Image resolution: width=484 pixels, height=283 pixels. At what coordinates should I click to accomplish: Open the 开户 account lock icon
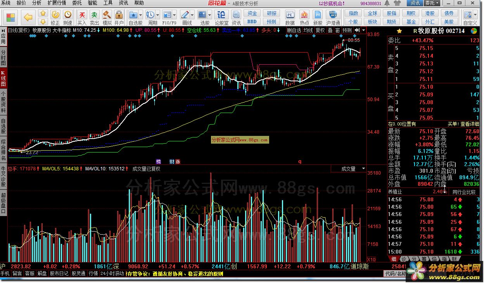(x=119, y=17)
